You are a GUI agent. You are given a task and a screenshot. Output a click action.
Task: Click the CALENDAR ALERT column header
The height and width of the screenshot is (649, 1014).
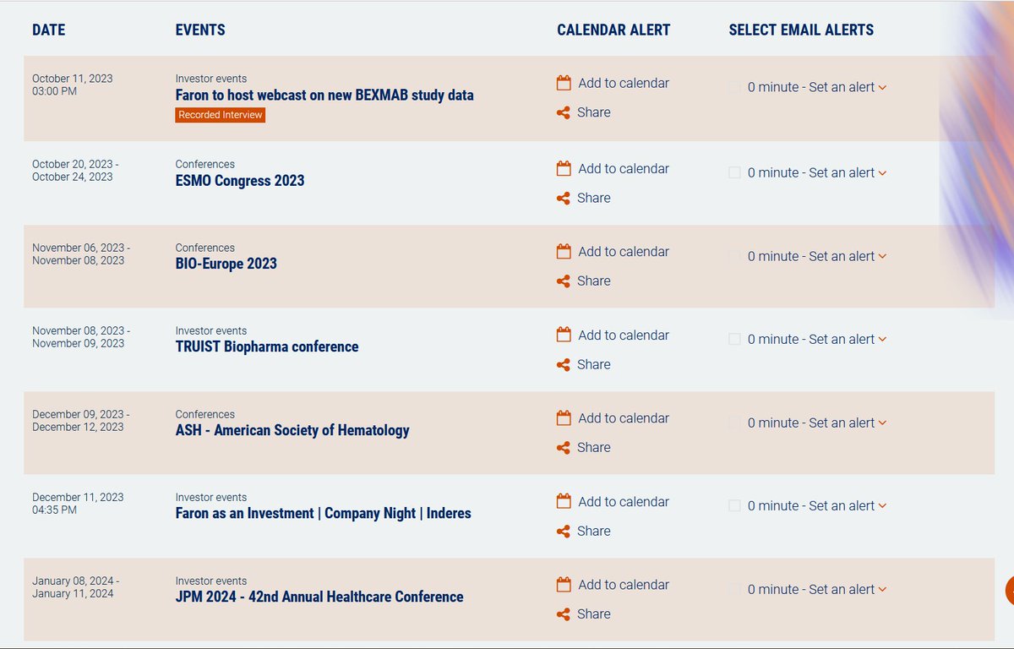click(x=613, y=30)
